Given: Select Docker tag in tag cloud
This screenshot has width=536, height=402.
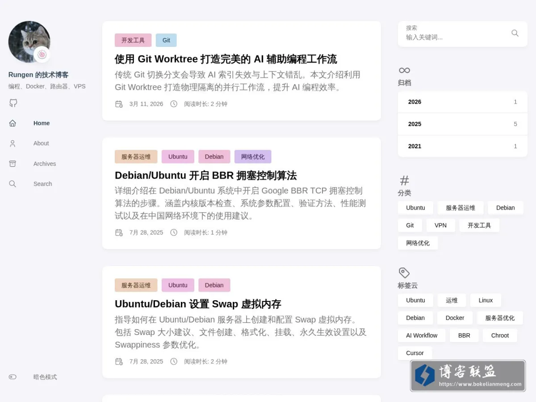Looking at the screenshot, I should pyautogui.click(x=455, y=318).
